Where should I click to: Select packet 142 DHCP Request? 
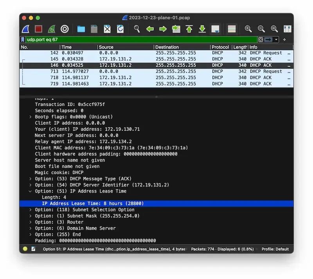click(x=156, y=53)
